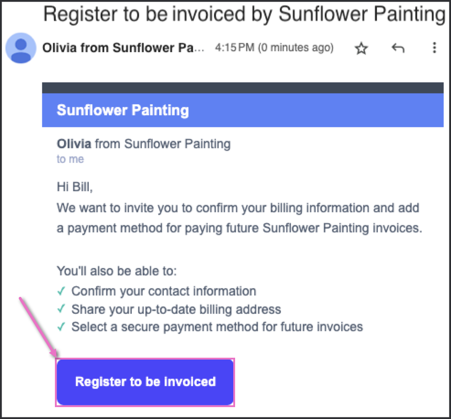Click checkmark beside Share your up-to-date billing address
The width and height of the screenshot is (451, 419).
[61, 309]
